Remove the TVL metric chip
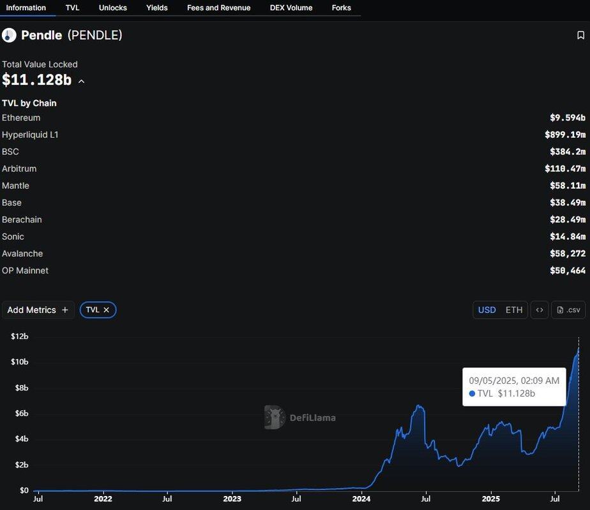The height and width of the screenshot is (510, 590). pos(106,310)
